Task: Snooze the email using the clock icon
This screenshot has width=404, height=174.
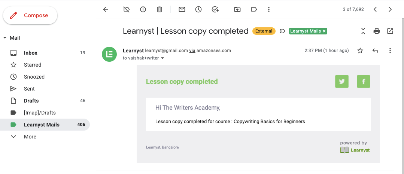Action: tap(198, 9)
